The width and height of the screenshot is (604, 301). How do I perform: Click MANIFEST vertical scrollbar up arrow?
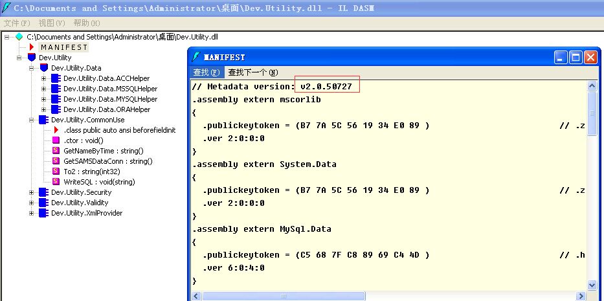point(592,86)
